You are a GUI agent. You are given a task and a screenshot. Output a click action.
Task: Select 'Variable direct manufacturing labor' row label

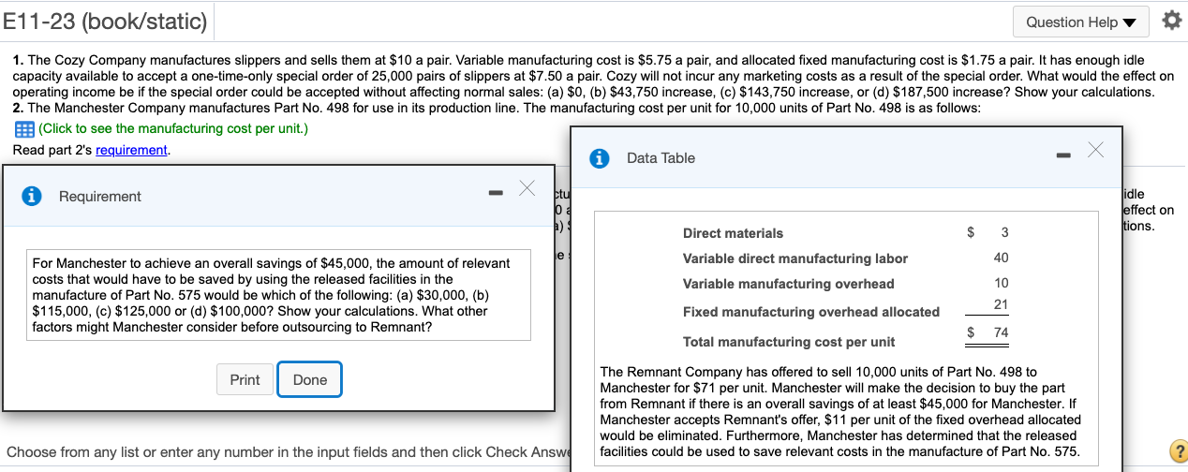(795, 258)
